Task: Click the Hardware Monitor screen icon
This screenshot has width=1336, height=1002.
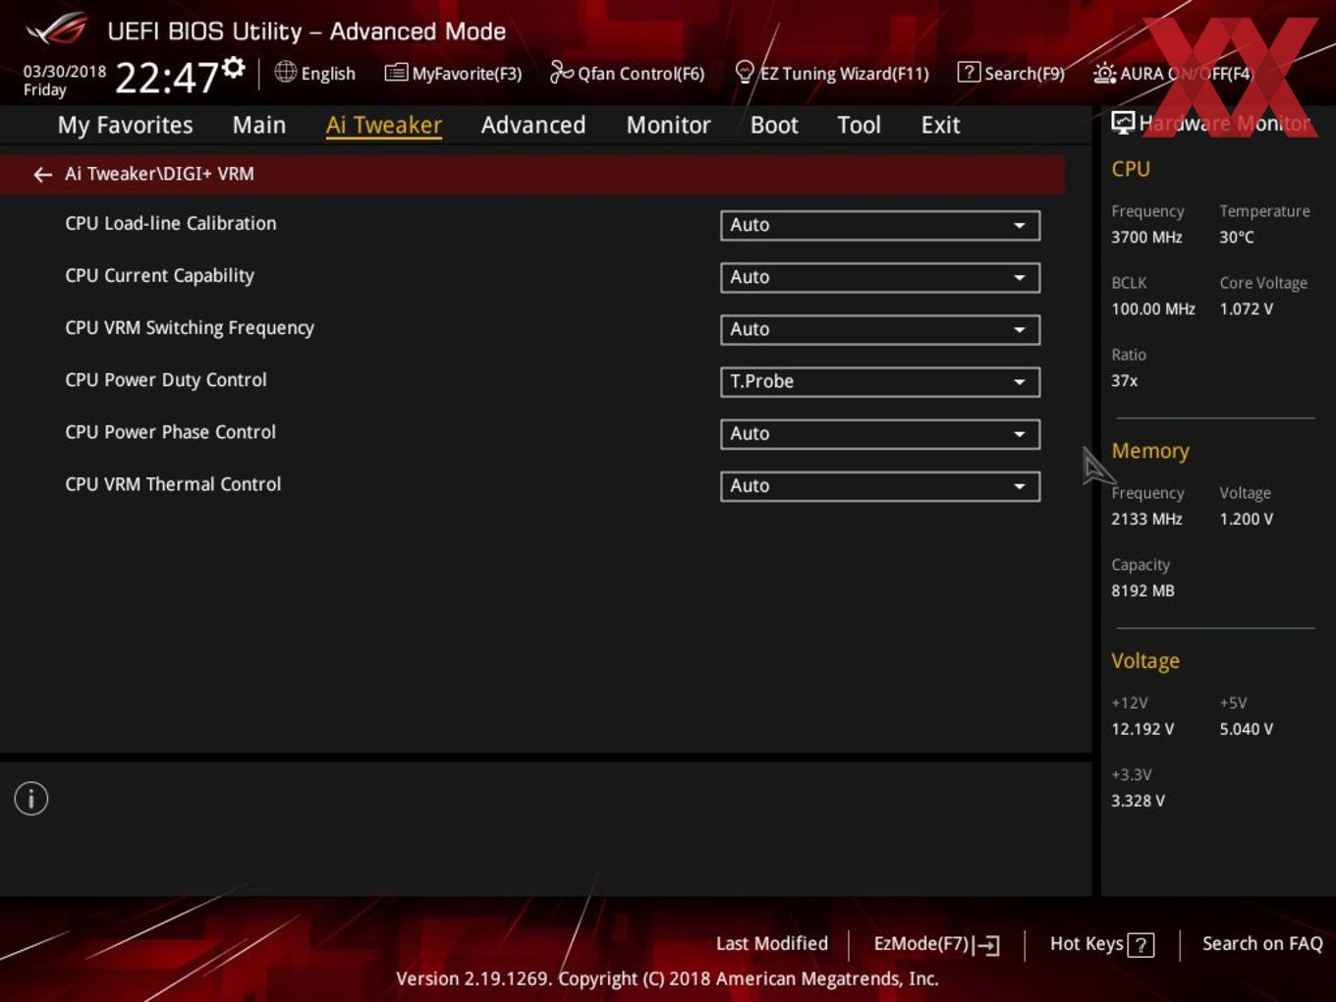Action: click(x=1123, y=123)
